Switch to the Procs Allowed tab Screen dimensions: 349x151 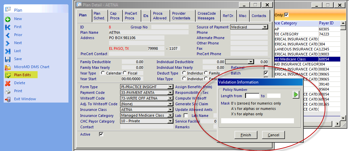[x=160, y=16]
